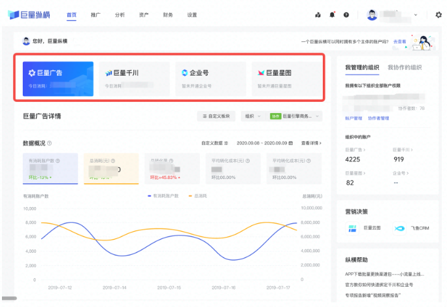447x307 pixels.
Task: Select the 企业号 product card
Action: [210, 79]
